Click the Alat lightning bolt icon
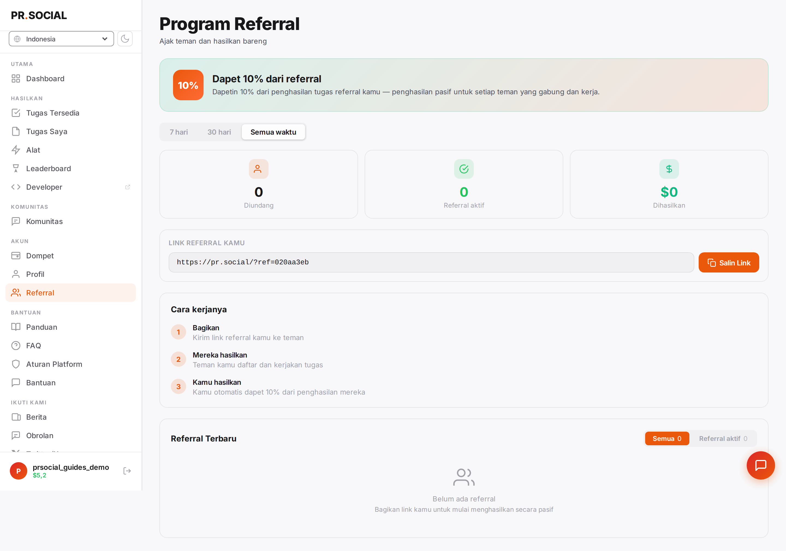This screenshot has width=786, height=551. [16, 150]
